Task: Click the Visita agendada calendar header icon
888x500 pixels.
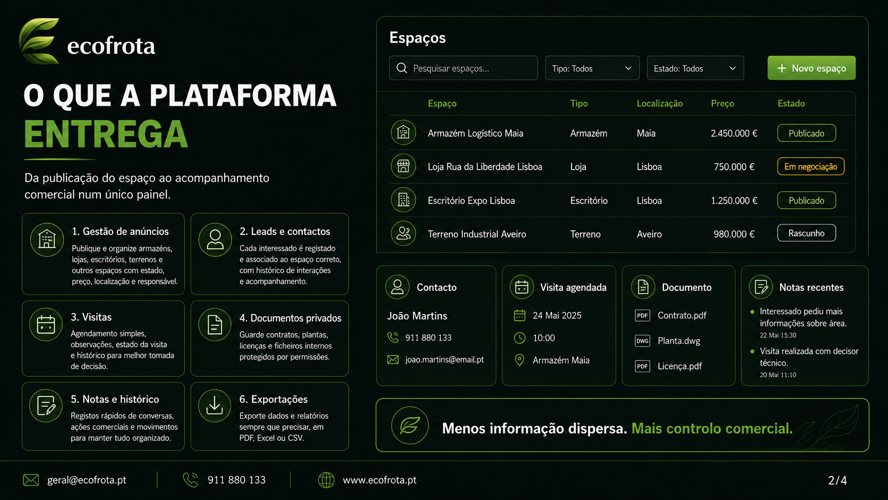Action: tap(522, 287)
